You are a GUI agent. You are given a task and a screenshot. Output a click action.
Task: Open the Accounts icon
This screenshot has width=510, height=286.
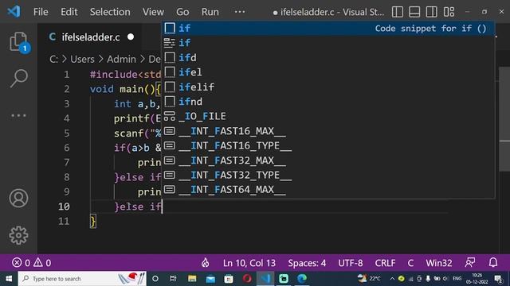pyautogui.click(x=18, y=198)
